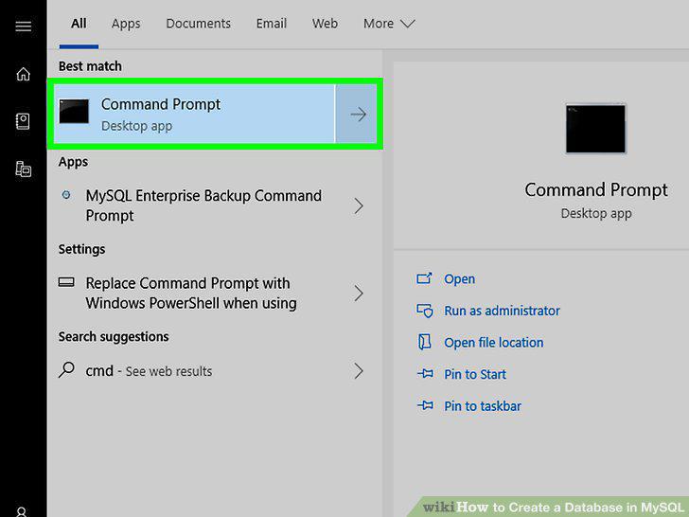The height and width of the screenshot is (517, 689).
Task: Switch to the Documents tab
Action: pyautogui.click(x=198, y=24)
